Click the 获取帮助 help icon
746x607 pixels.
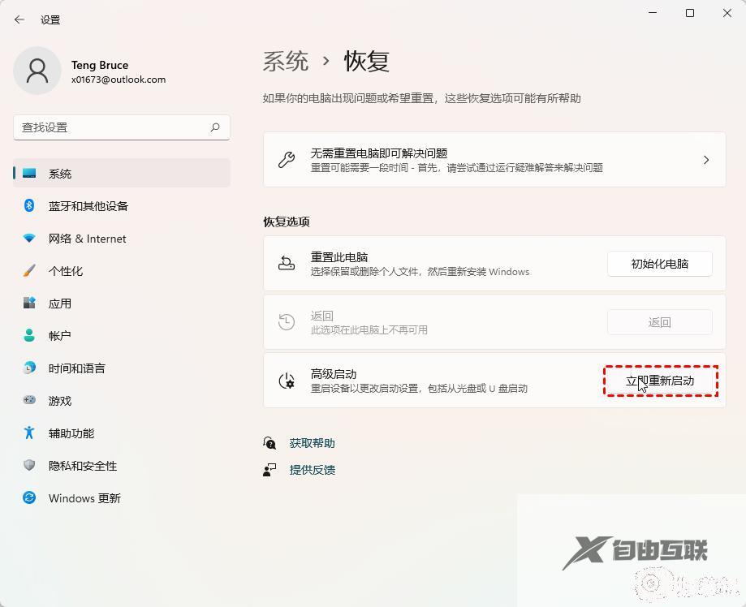pos(270,443)
